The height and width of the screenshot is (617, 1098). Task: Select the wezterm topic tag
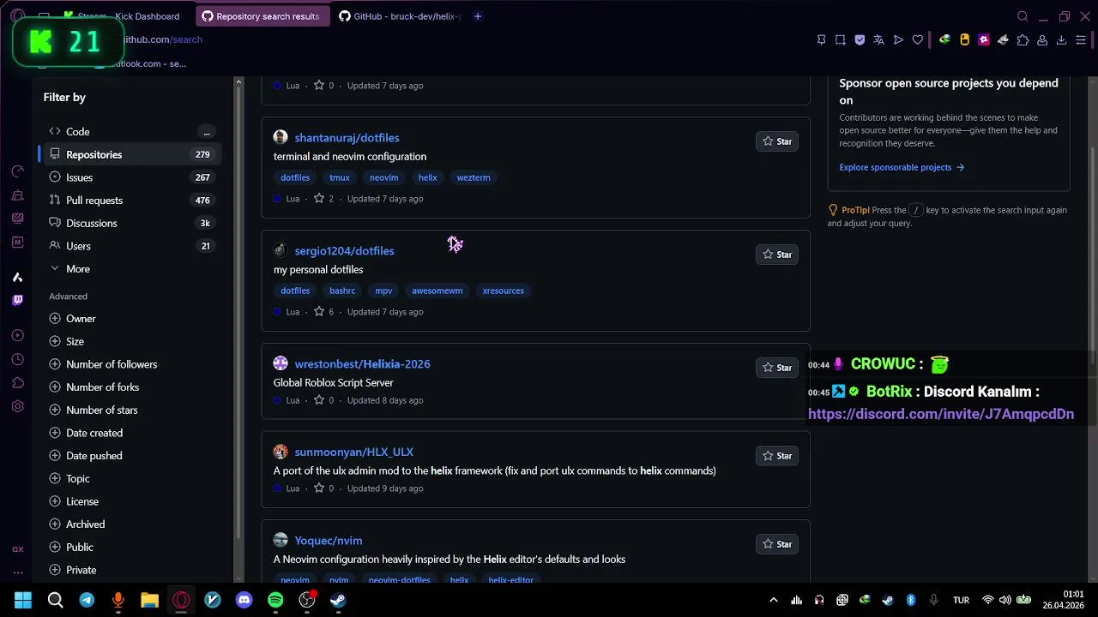(x=474, y=177)
